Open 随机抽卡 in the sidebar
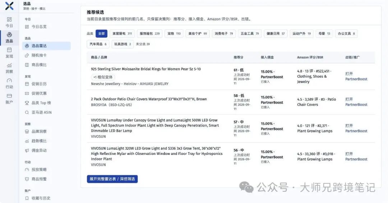This screenshot has width=388, height=203. pos(46,55)
